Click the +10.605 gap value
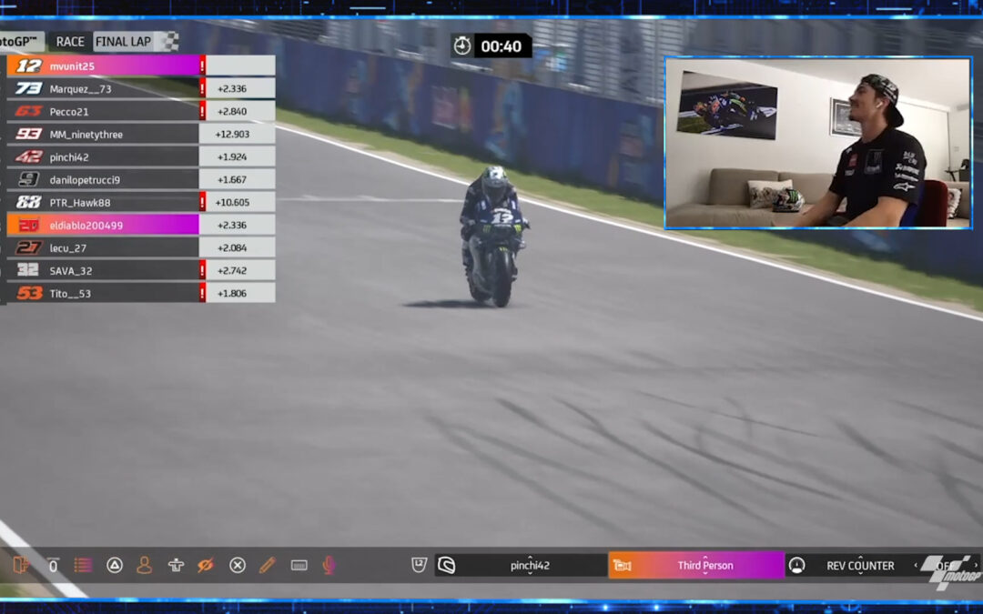Screen dimensions: 983x614 [232, 202]
